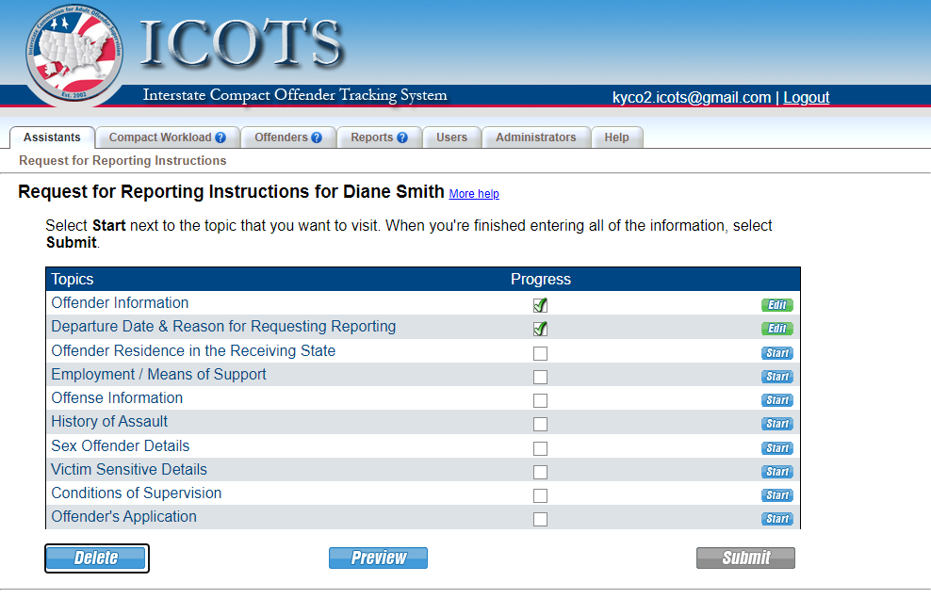Image resolution: width=931 pixels, height=598 pixels.
Task: Click the grey Submit button
Action: (745, 558)
